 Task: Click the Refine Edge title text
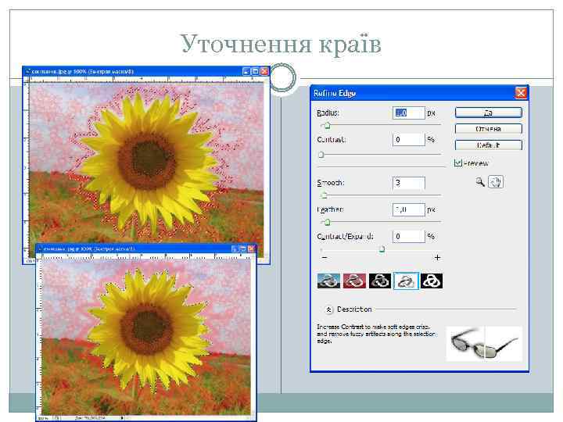[335, 93]
